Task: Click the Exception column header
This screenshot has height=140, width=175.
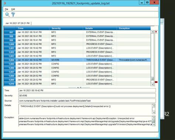Action: point(134,28)
